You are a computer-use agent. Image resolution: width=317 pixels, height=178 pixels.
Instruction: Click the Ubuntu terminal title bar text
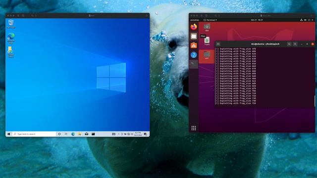click(x=265, y=44)
